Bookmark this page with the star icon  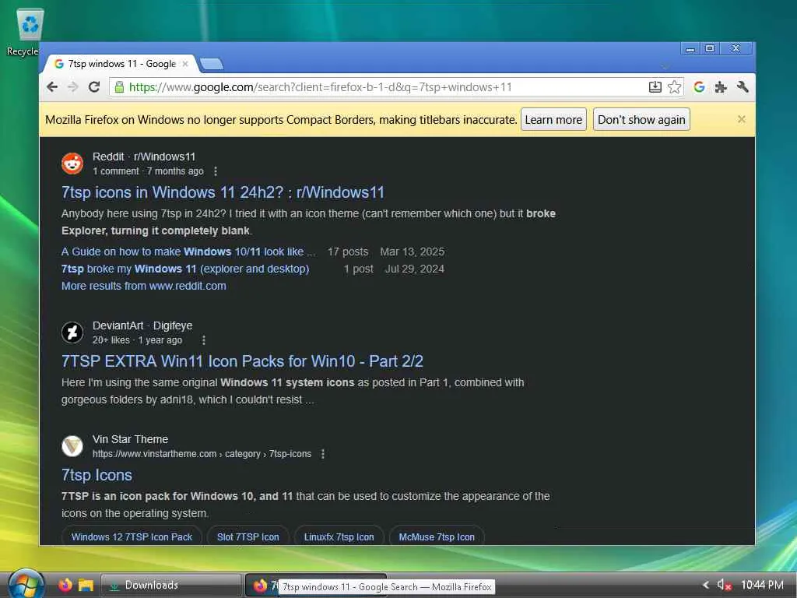(675, 87)
